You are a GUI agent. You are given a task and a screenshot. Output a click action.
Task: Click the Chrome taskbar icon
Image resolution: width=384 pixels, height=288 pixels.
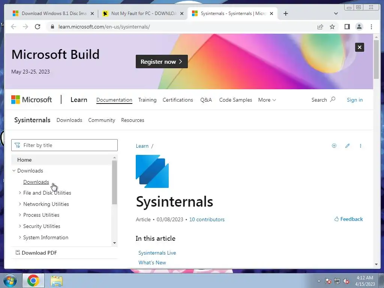coord(33,280)
